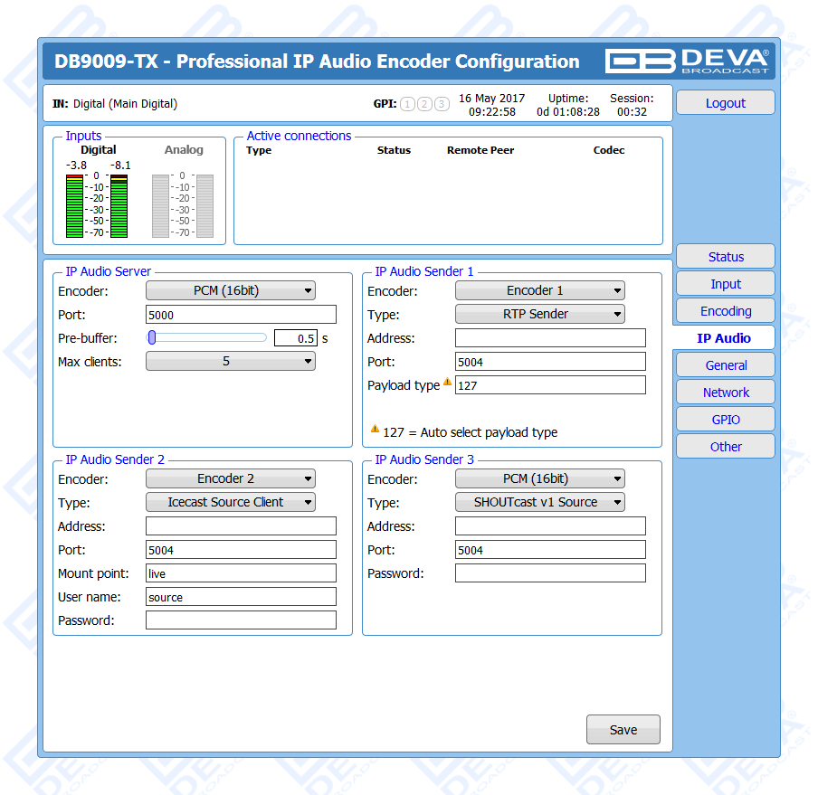The height and width of the screenshot is (795, 818).
Task: Open IP Audio Server Encoder dropdown
Action: [231, 290]
